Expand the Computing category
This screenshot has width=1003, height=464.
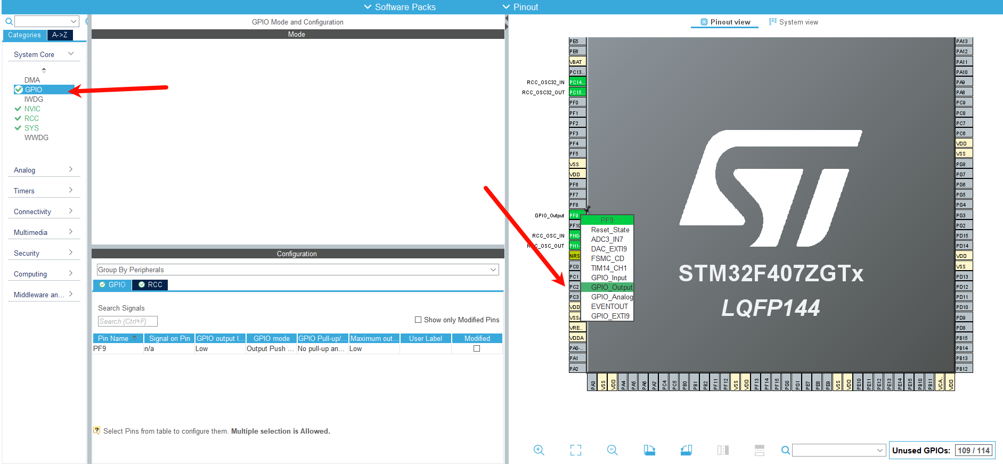(44, 274)
